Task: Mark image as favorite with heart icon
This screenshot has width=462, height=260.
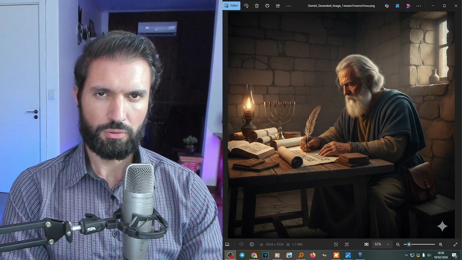Action: (241, 244)
